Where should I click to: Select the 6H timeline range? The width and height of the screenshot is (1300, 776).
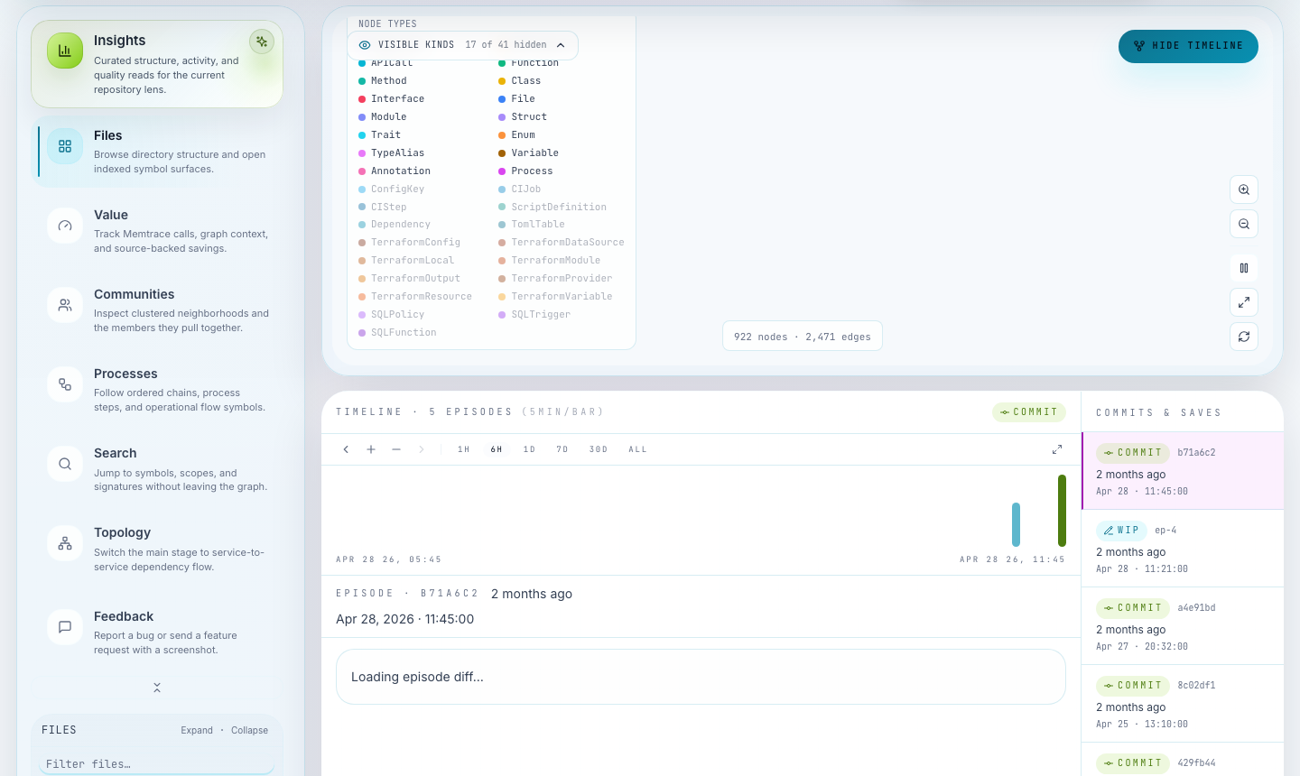[497, 449]
